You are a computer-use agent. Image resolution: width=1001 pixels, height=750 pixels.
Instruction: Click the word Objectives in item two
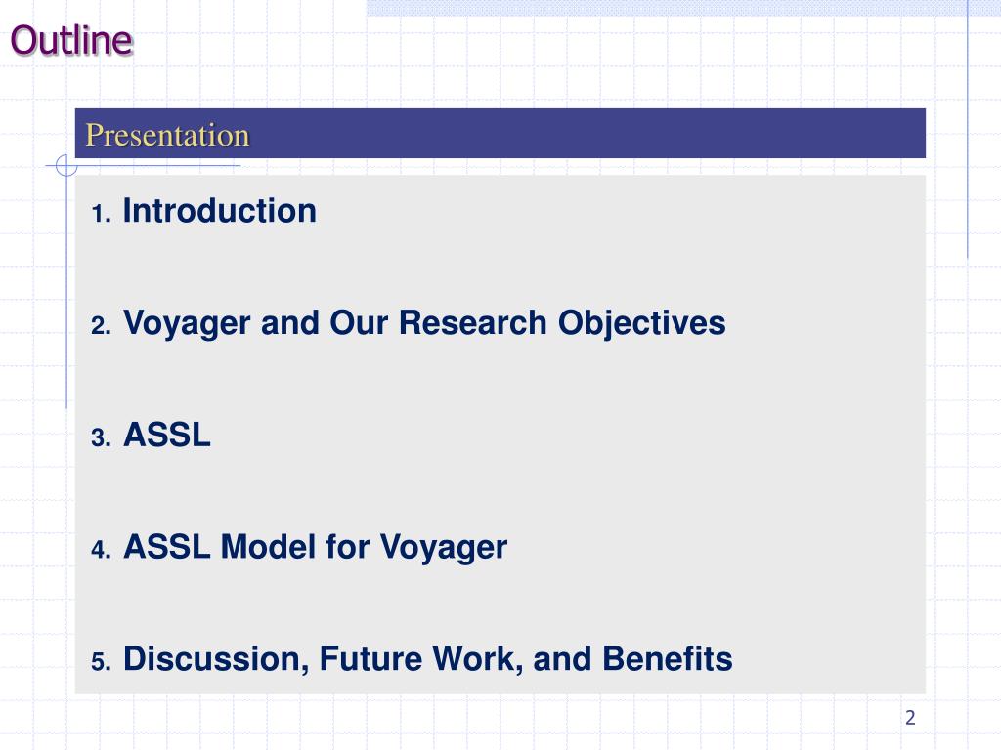(x=642, y=323)
